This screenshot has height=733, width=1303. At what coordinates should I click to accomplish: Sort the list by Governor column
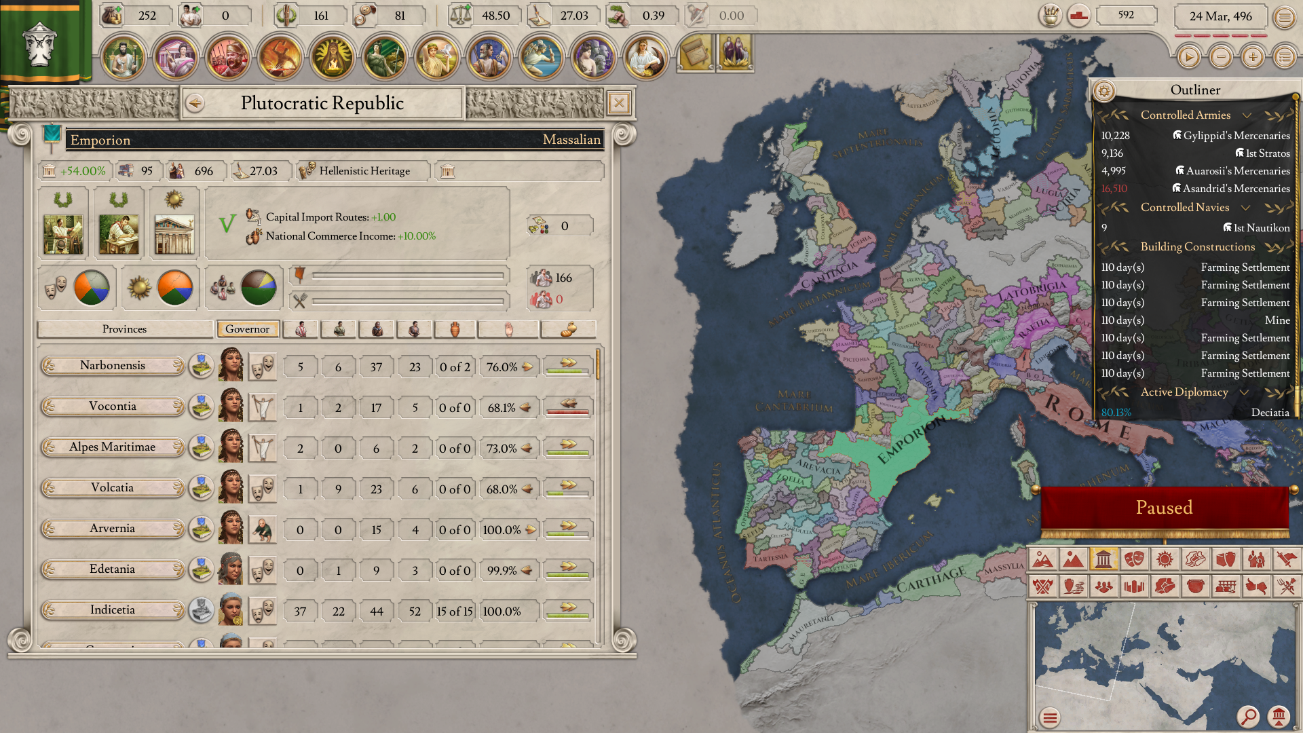(x=248, y=329)
